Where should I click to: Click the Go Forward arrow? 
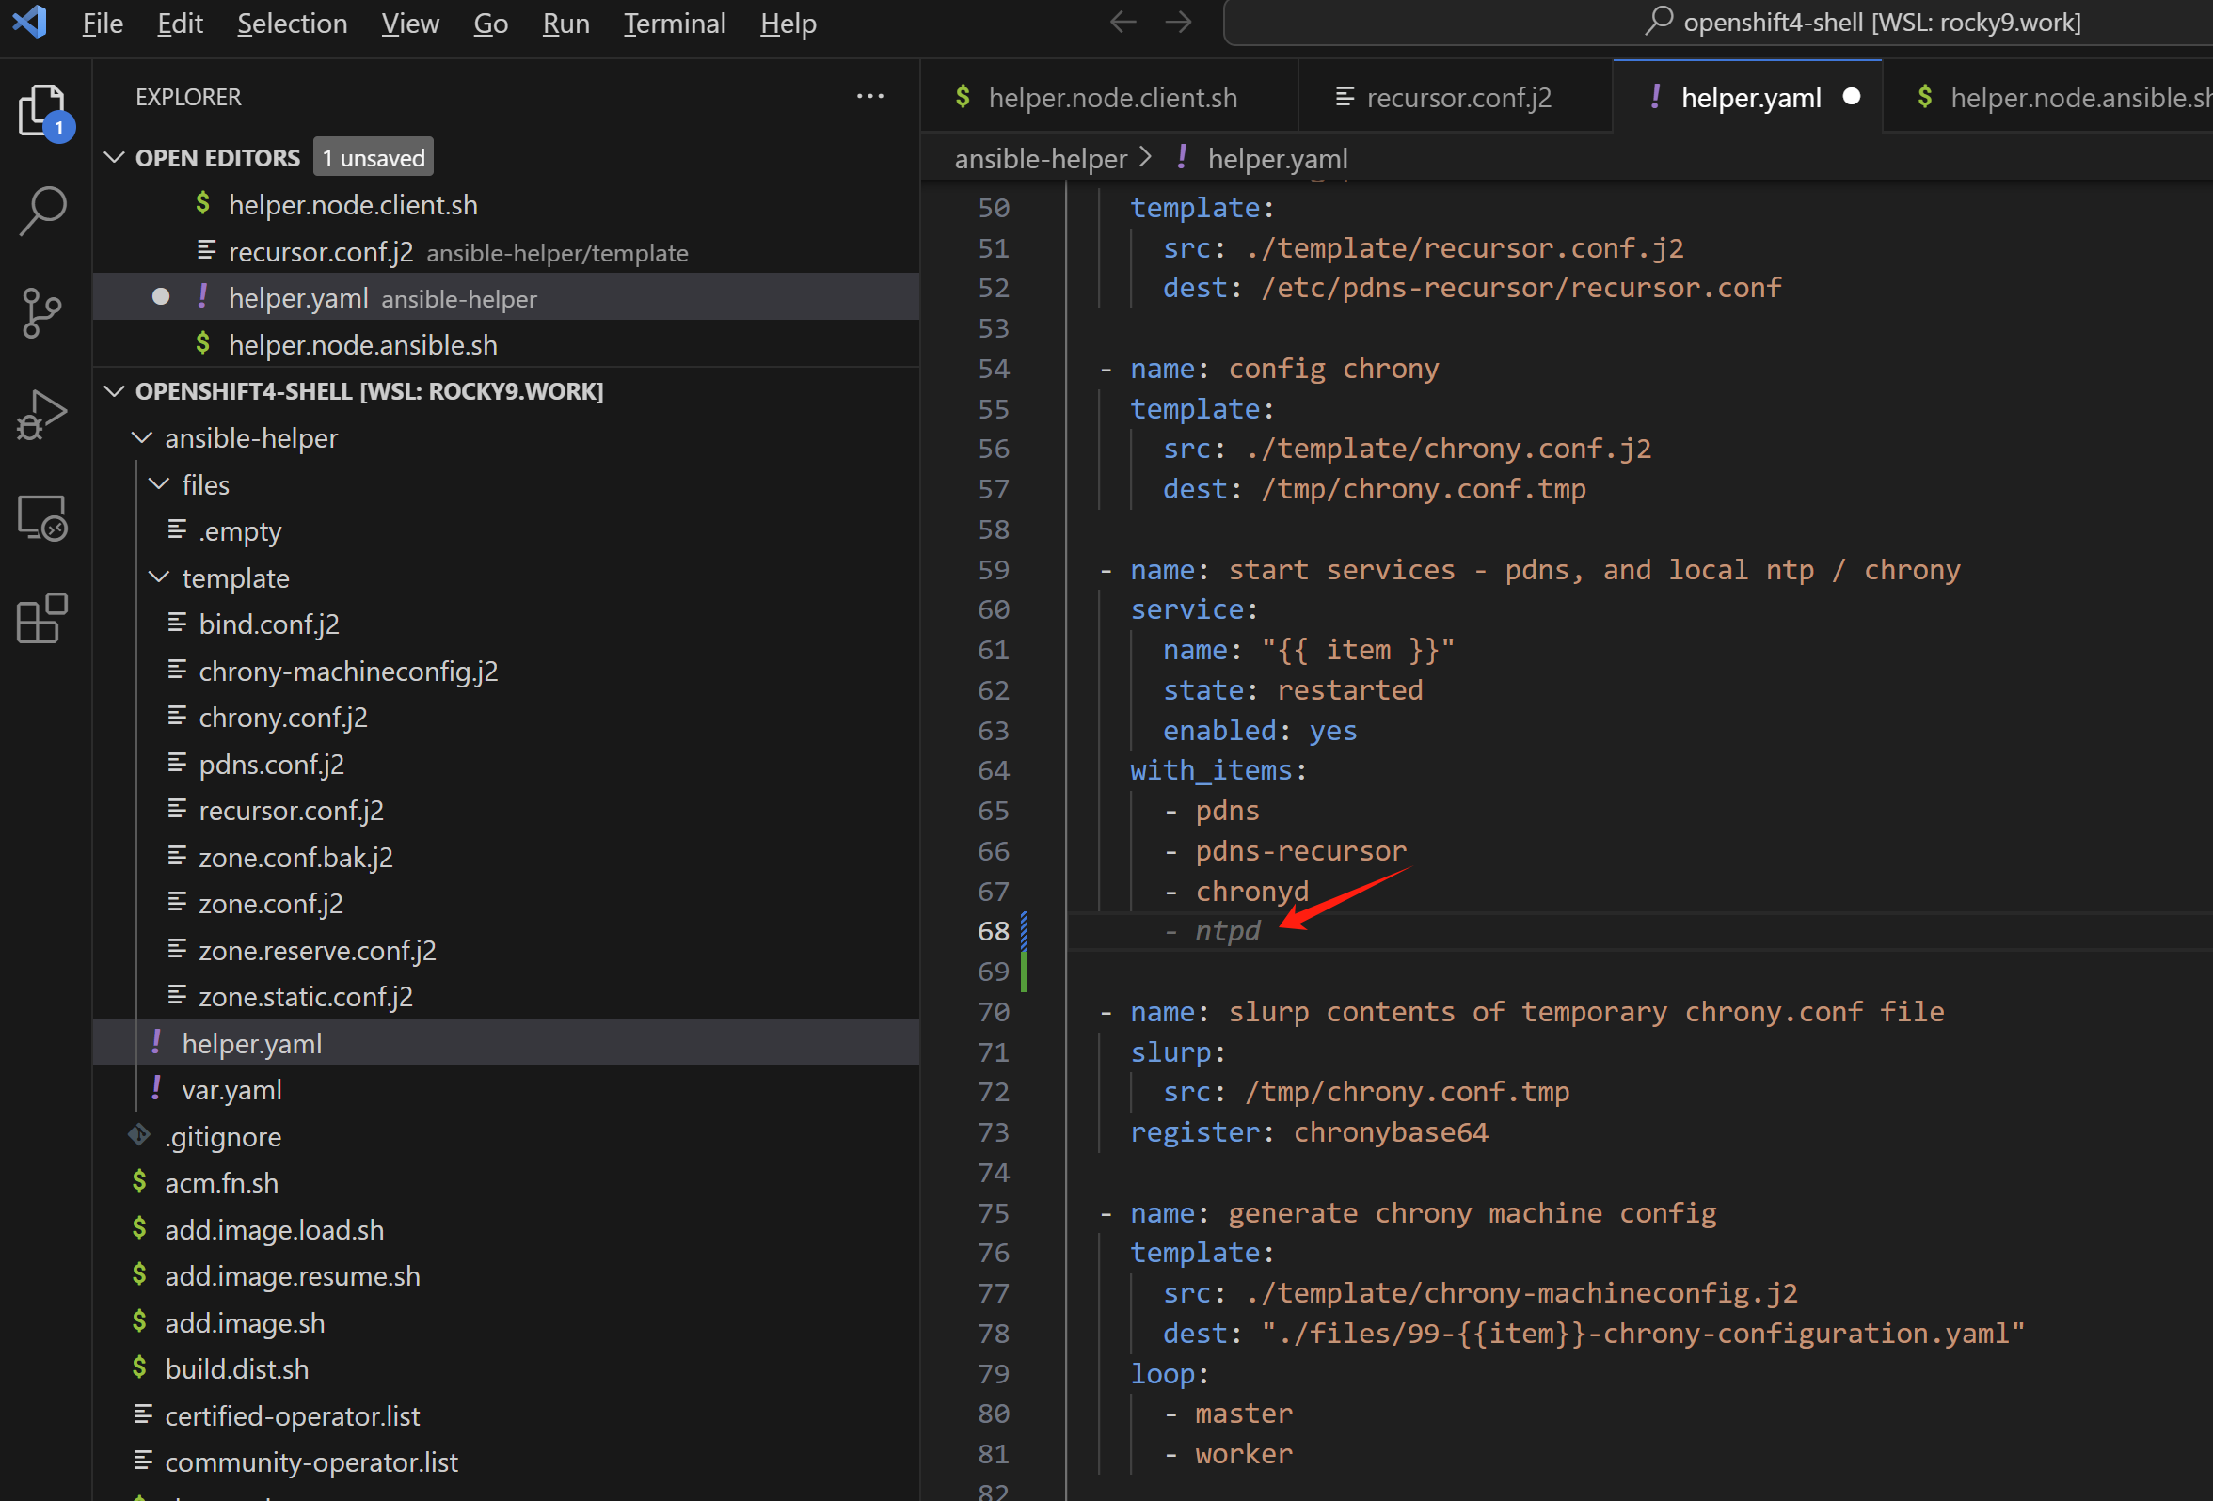pos(1179,22)
